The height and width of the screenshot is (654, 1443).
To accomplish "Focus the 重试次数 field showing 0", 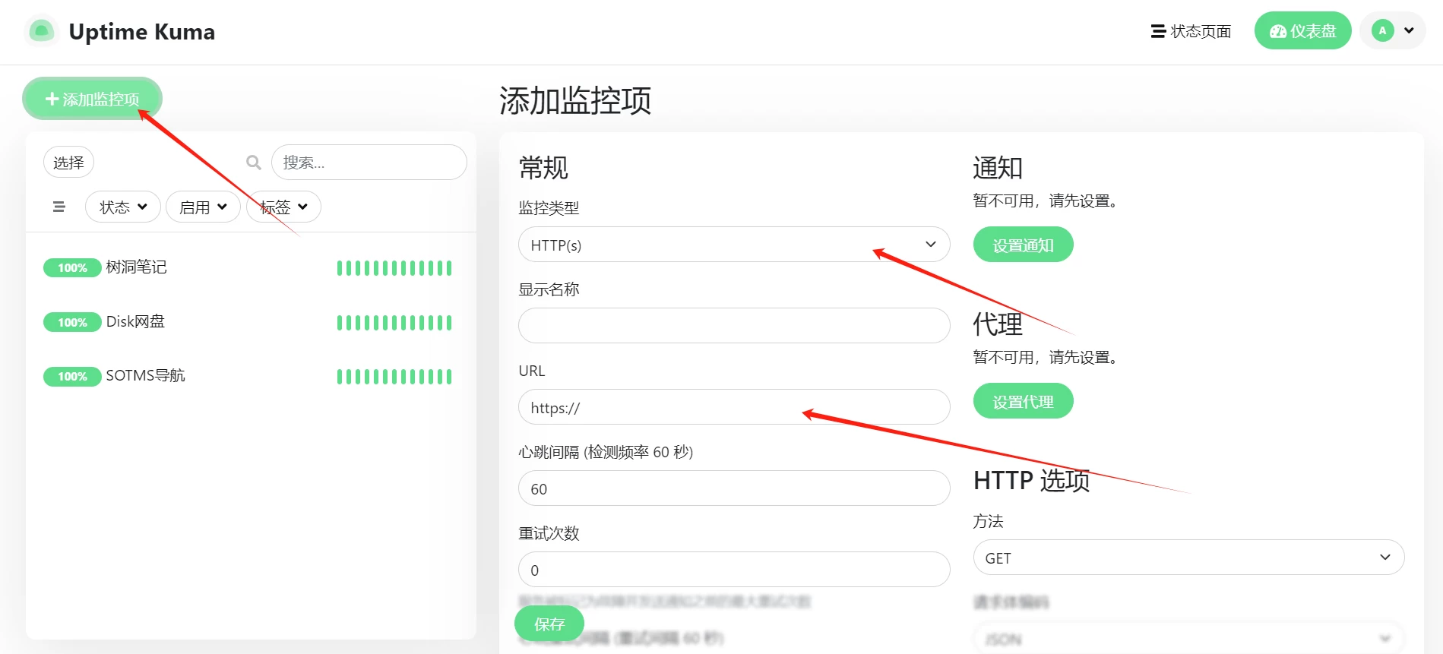I will [734, 570].
